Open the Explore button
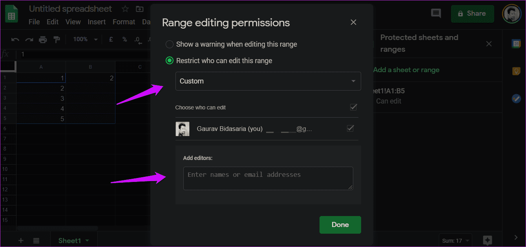This screenshot has height=247, width=526. pyautogui.click(x=487, y=240)
